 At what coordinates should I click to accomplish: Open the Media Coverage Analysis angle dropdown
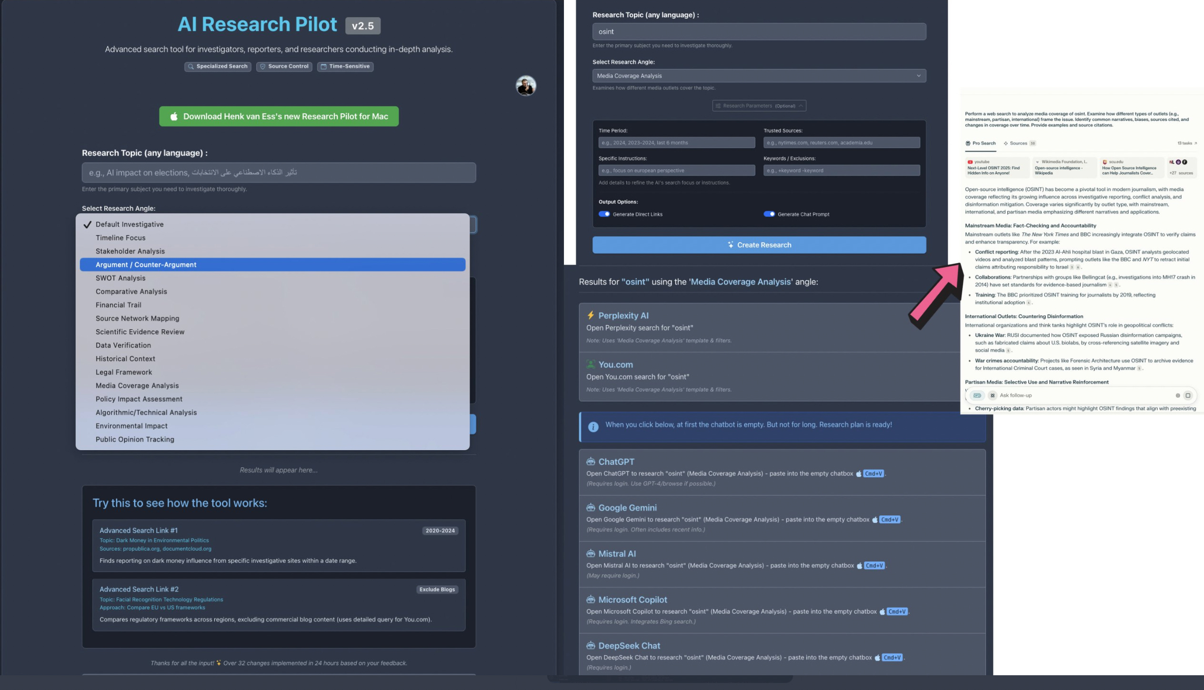pos(759,76)
